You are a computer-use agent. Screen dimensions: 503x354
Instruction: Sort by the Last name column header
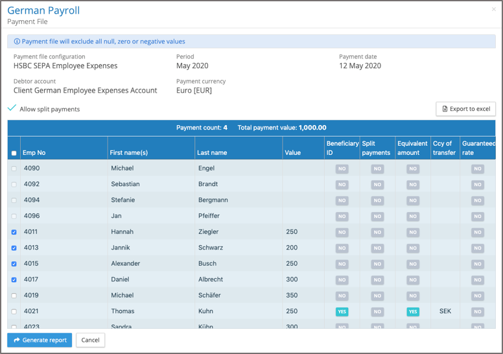[x=213, y=153]
